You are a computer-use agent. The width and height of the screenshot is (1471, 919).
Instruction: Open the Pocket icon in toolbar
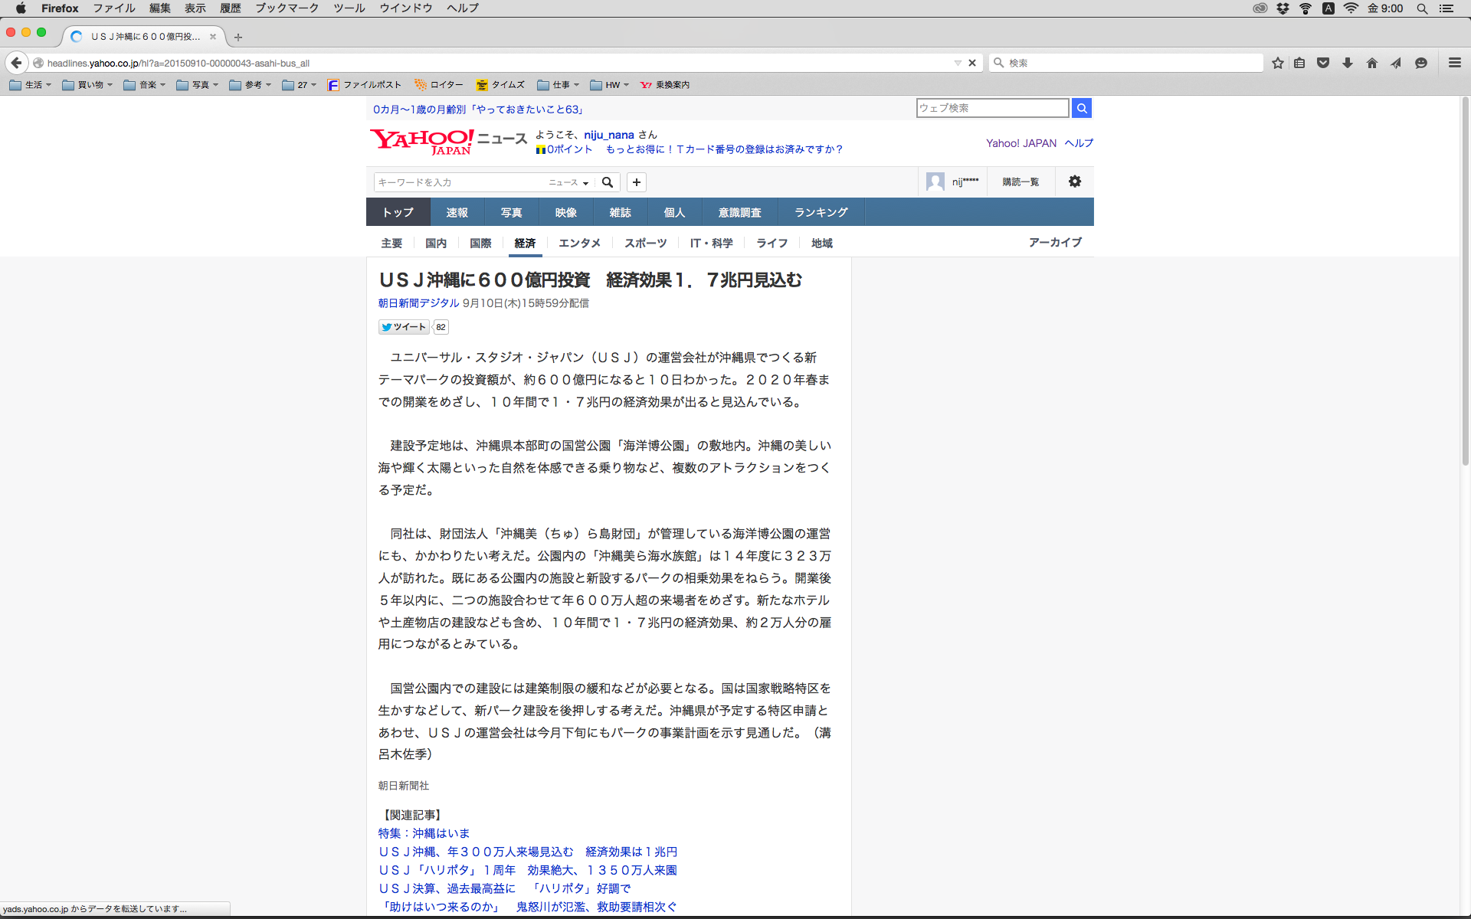click(1323, 63)
